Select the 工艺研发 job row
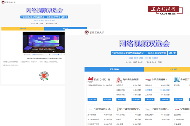Image resolution: width=190 pixels, height=126 pixels. pos(157,94)
